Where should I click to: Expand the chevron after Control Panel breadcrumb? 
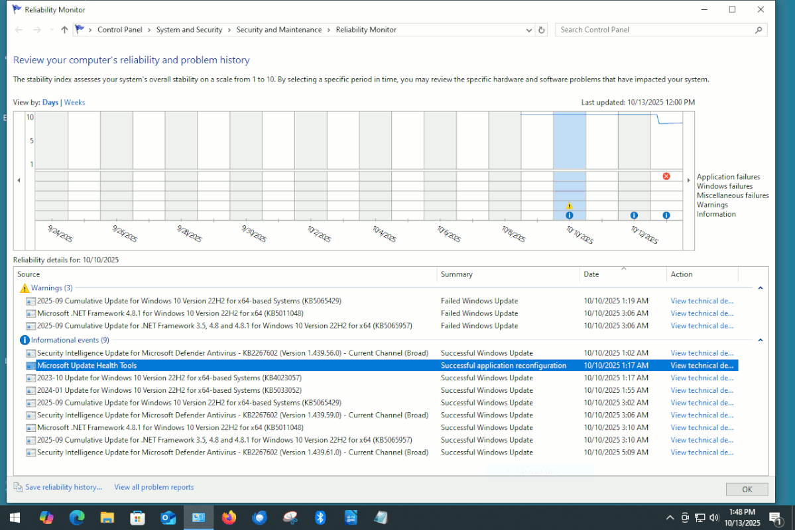pos(149,30)
